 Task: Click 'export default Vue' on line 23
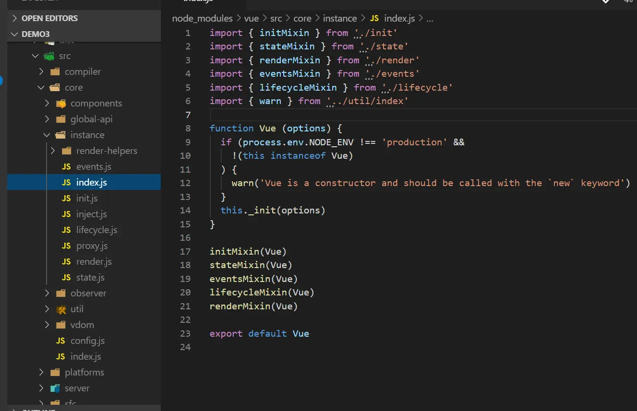click(259, 334)
